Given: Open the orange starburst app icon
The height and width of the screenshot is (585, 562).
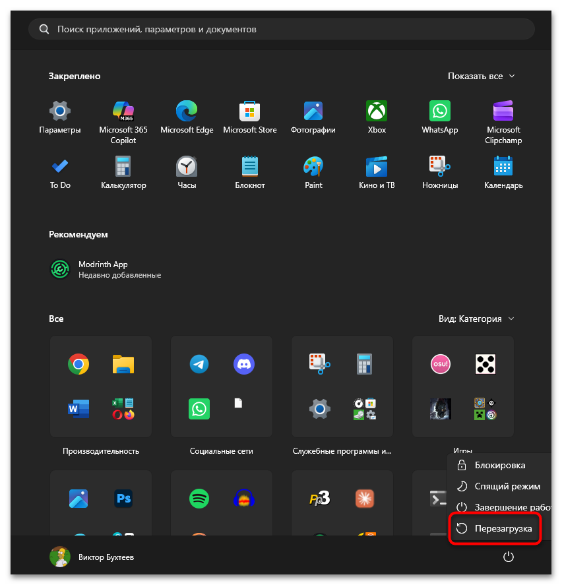Looking at the screenshot, I should [x=364, y=498].
